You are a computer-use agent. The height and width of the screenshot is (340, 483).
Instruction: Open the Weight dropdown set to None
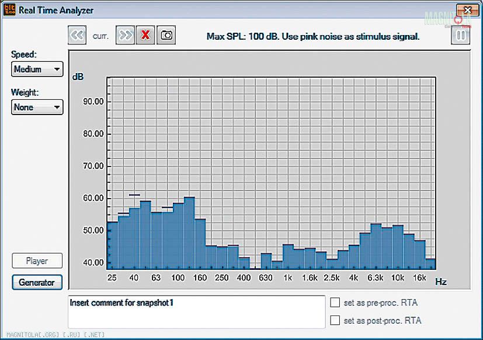tap(37, 107)
